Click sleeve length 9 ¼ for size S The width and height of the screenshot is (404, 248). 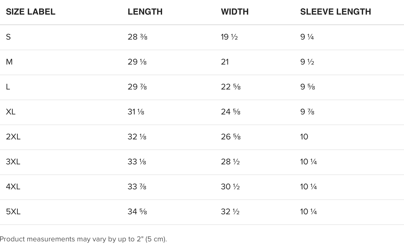307,37
